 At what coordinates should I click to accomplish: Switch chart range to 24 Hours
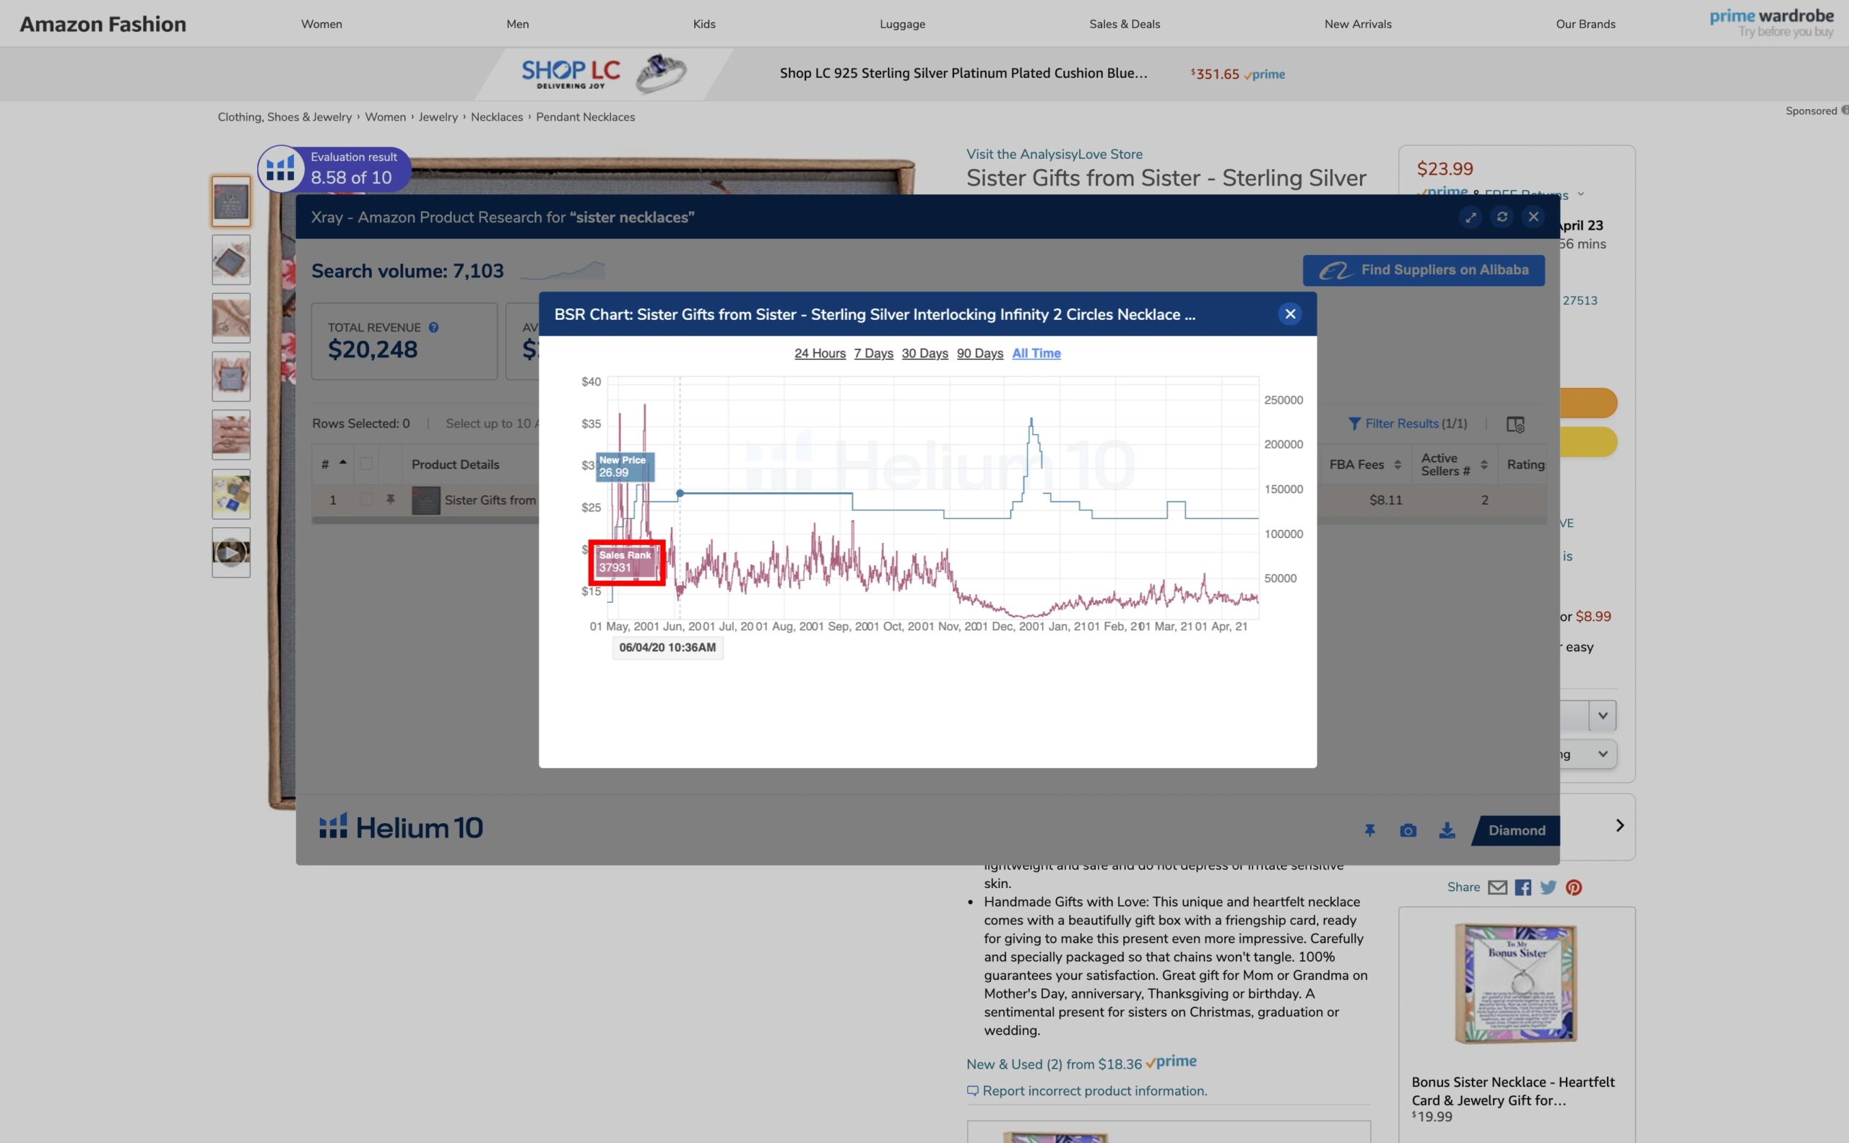pos(820,353)
